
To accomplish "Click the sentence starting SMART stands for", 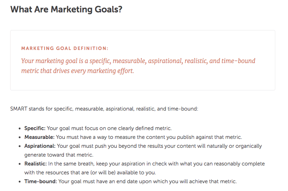I will click(x=104, y=109).
